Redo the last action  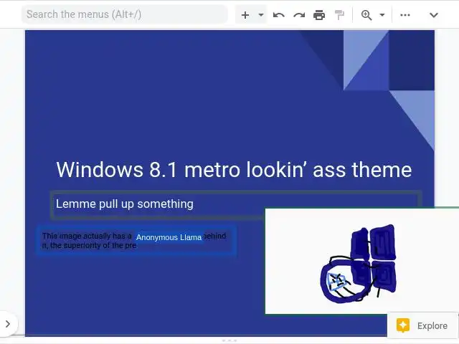click(299, 14)
